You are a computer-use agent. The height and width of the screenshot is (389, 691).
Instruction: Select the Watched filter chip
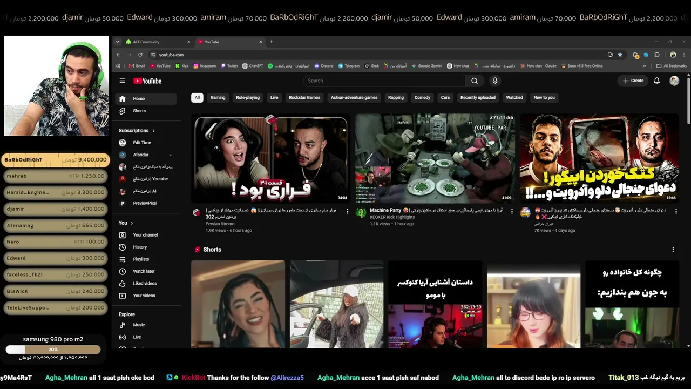point(514,98)
